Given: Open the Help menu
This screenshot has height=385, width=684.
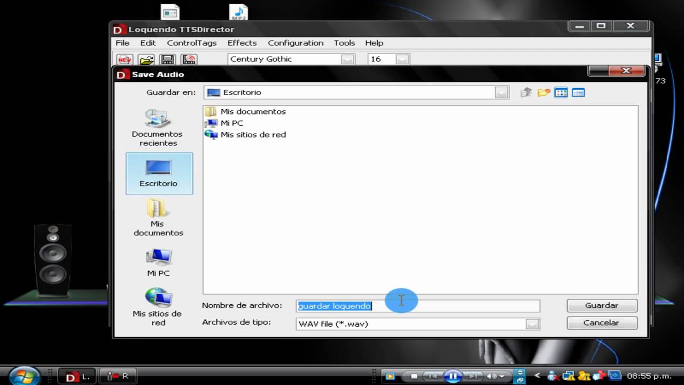Looking at the screenshot, I should 374,43.
